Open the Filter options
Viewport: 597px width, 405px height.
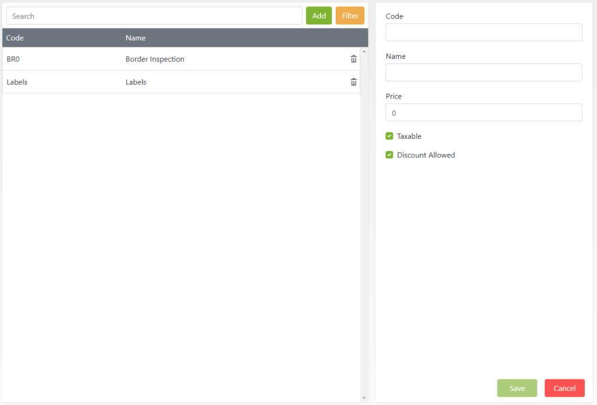click(350, 16)
